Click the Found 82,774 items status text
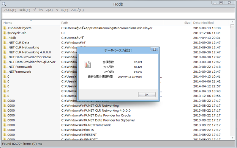 pos(22,144)
